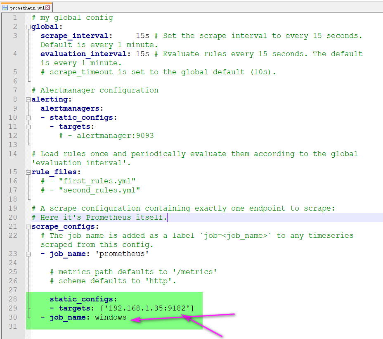Viewport: 383px width, 339px height.
Task: Click the 'windows' job_name value
Action: point(111,317)
